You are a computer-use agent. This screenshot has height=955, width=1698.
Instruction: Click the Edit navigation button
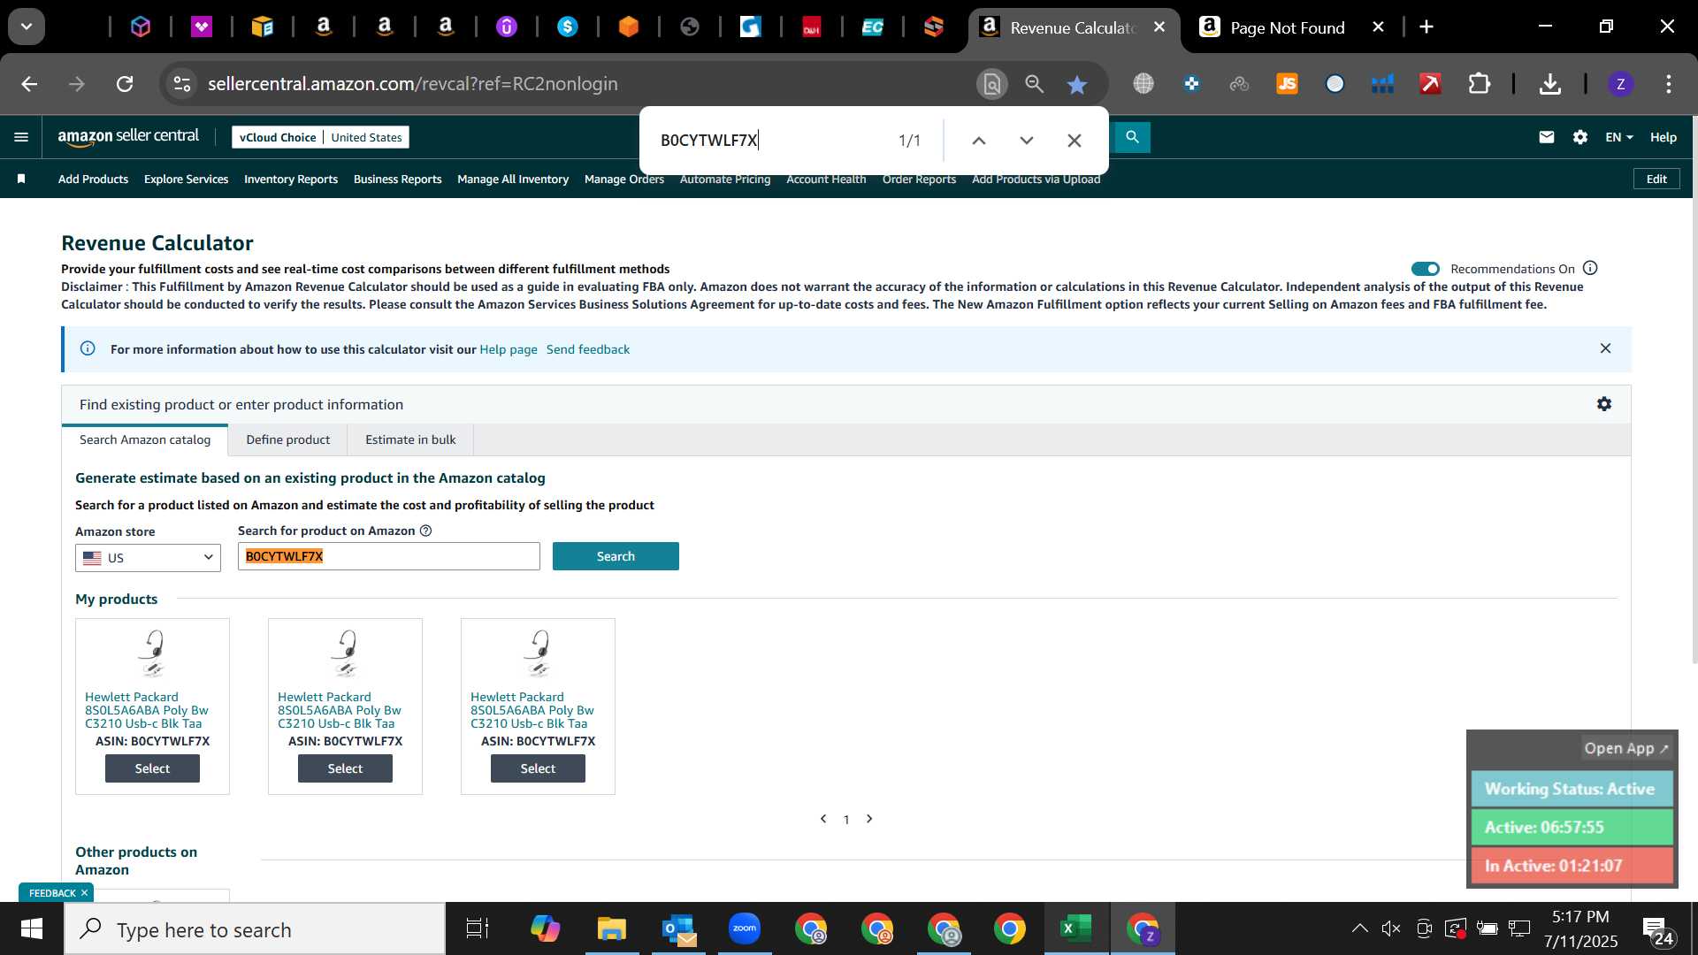(1656, 179)
